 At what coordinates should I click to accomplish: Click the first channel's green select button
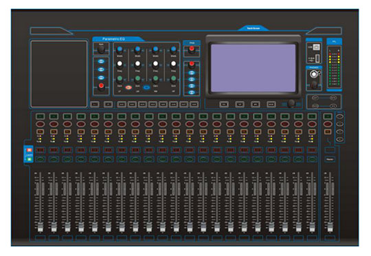pyautogui.click(x=41, y=116)
